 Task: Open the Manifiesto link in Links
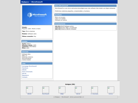click(x=25, y=68)
